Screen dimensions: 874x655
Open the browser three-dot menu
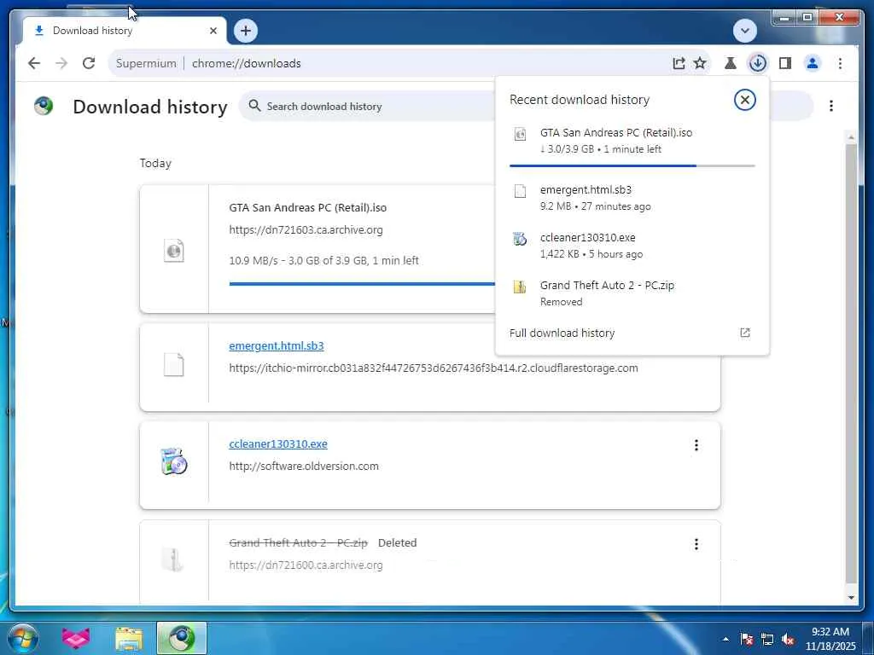click(840, 63)
